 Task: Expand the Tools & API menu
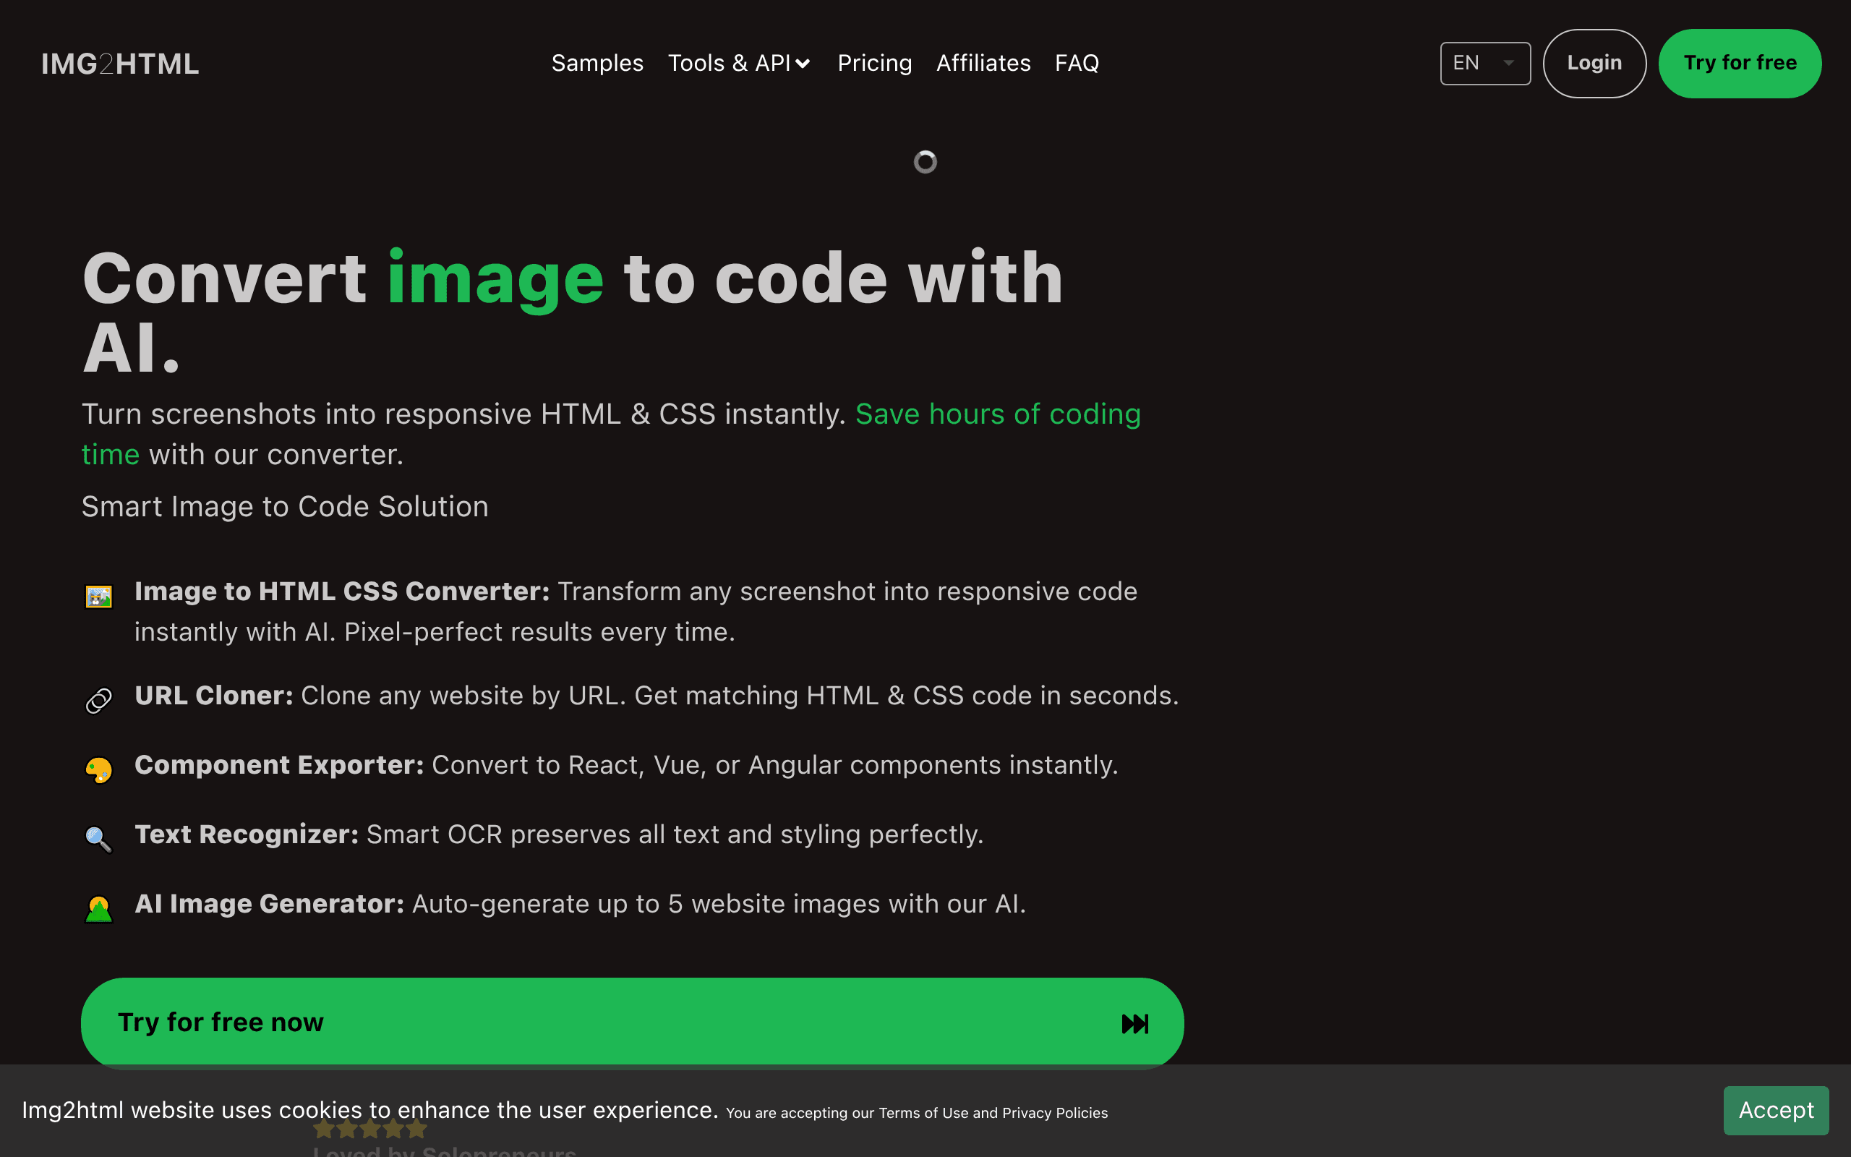[x=739, y=63]
